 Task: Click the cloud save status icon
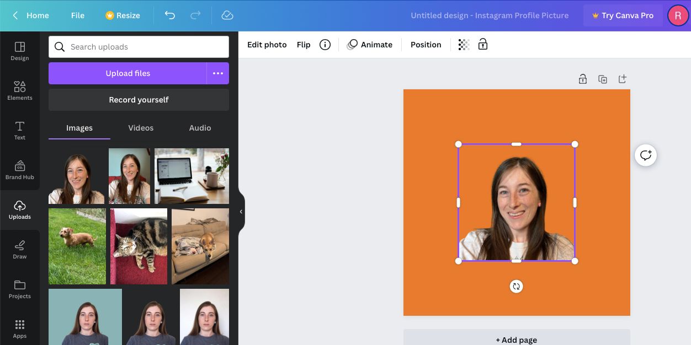(227, 15)
